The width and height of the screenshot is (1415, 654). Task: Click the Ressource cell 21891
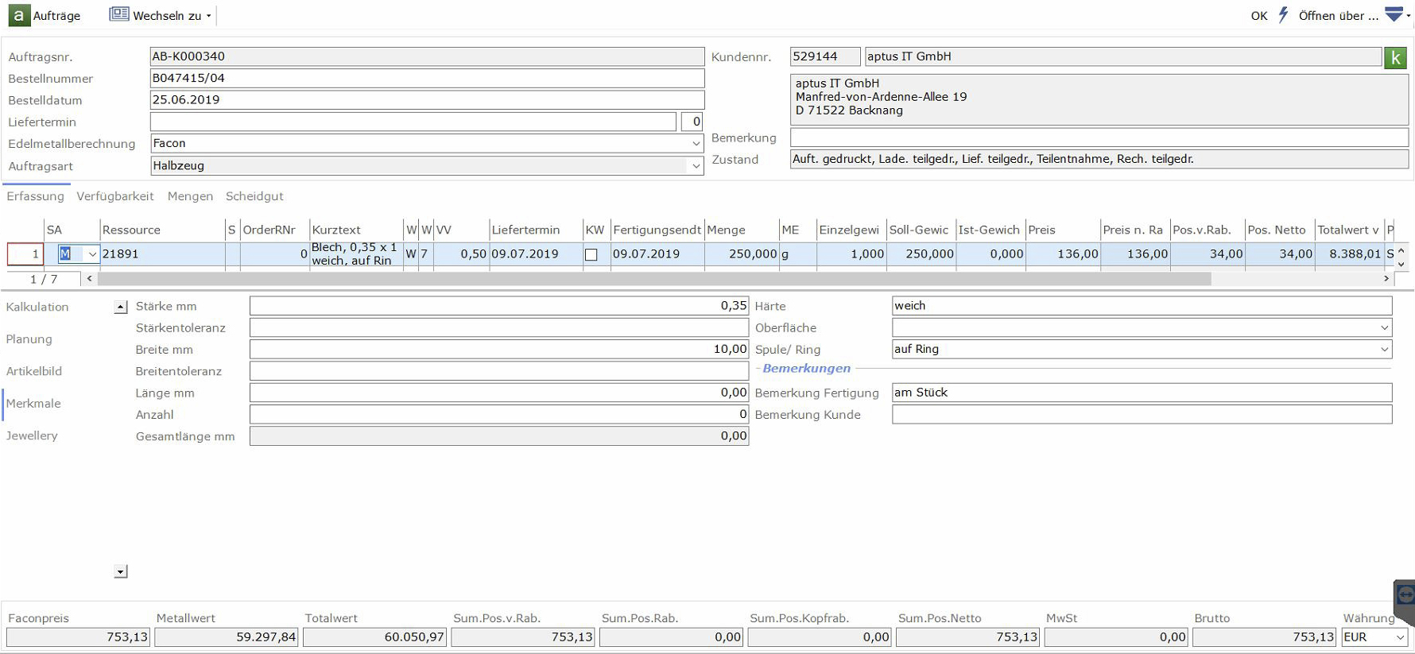(x=162, y=254)
